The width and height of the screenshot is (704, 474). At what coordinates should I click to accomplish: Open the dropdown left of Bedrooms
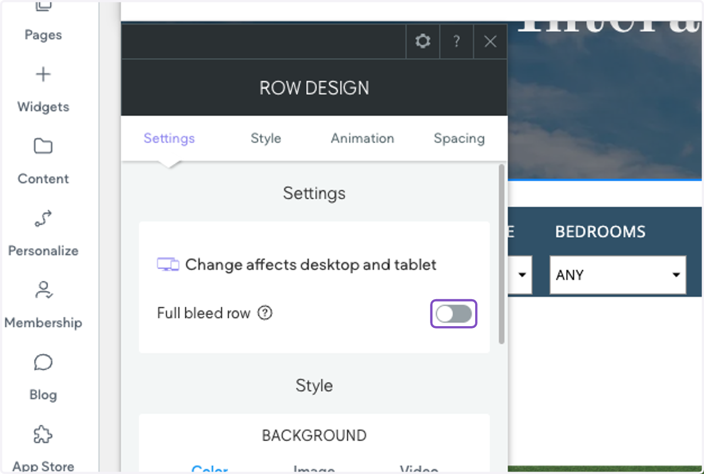[519, 275]
